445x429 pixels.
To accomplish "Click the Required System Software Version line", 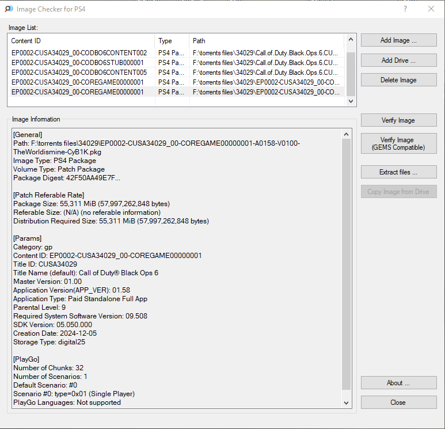I will tap(81, 316).
